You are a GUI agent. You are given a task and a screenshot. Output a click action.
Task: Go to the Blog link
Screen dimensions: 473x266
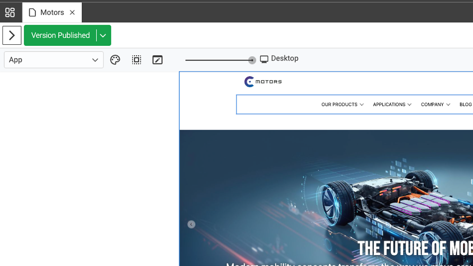465,104
